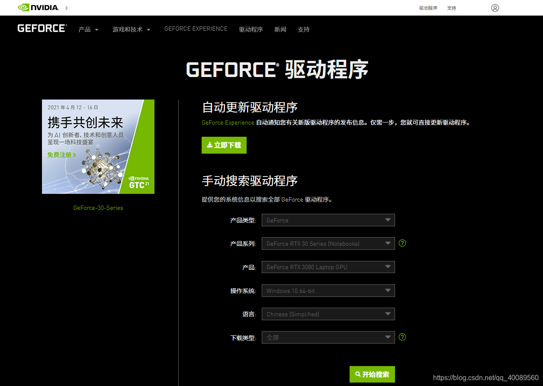Open 驱动程序 link in the top white bar
This screenshot has width=543, height=386.
[428, 8]
